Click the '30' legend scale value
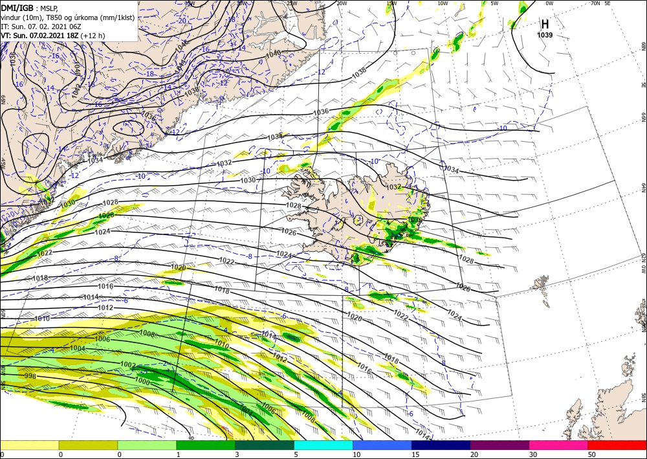 [532, 454]
